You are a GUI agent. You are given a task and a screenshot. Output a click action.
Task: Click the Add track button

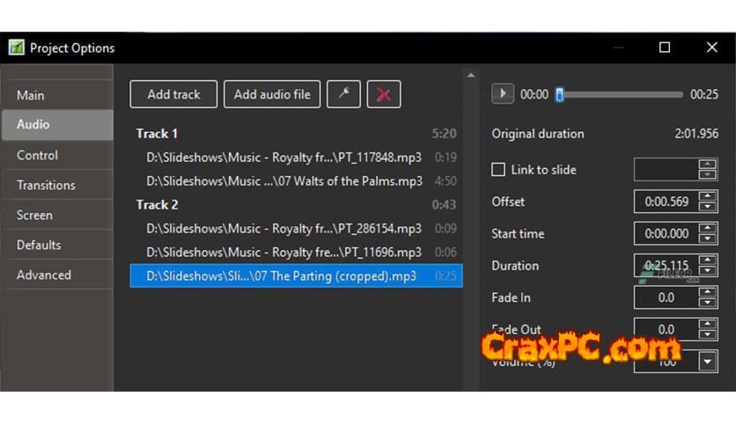[x=173, y=94]
